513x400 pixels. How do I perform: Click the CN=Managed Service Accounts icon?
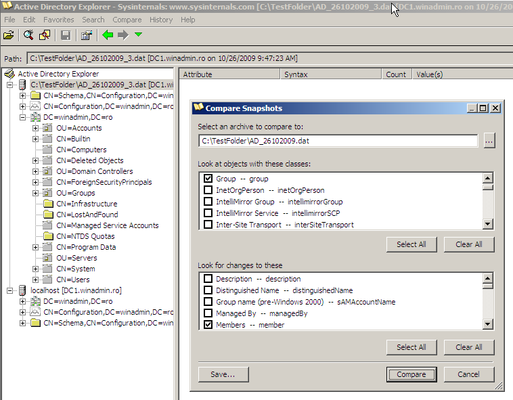click(x=47, y=225)
